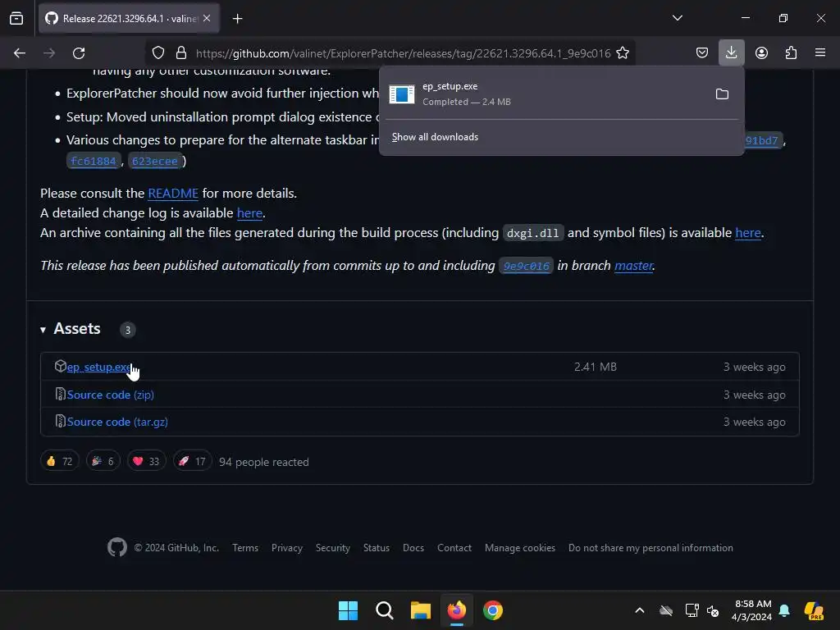Open the Status footer link
This screenshot has width=840, height=630.
coord(376,548)
